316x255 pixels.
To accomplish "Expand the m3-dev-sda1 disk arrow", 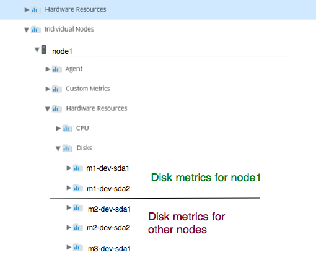I will tap(69, 247).
